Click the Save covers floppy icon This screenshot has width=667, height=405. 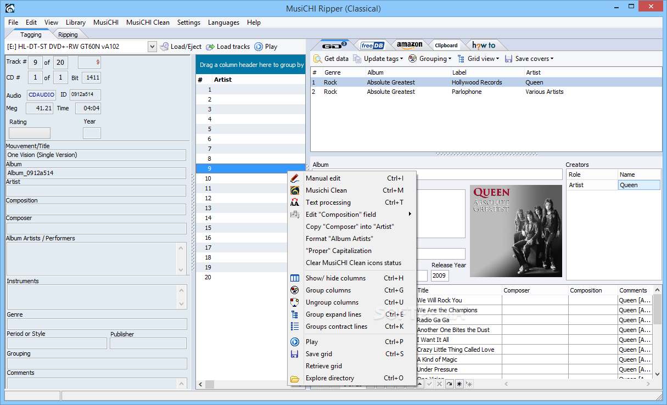click(508, 59)
